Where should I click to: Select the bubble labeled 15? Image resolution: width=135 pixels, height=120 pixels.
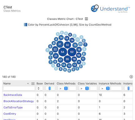click(75, 45)
